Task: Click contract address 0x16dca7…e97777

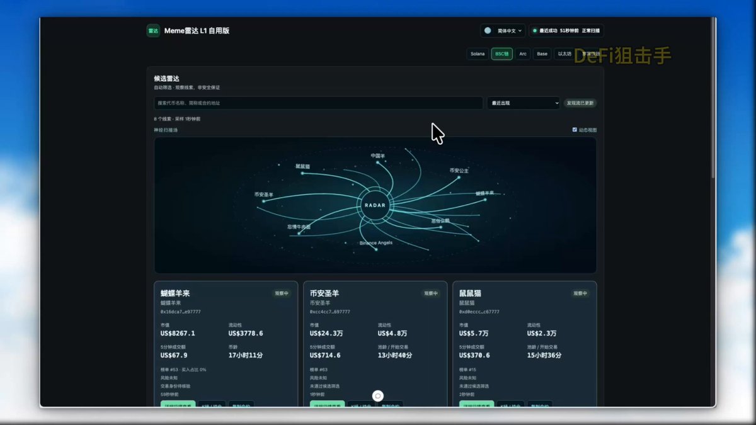Action: [181, 312]
